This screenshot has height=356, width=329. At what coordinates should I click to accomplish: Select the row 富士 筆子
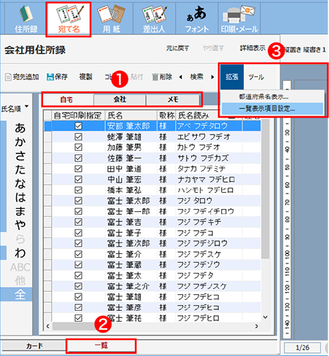[x=152, y=233]
